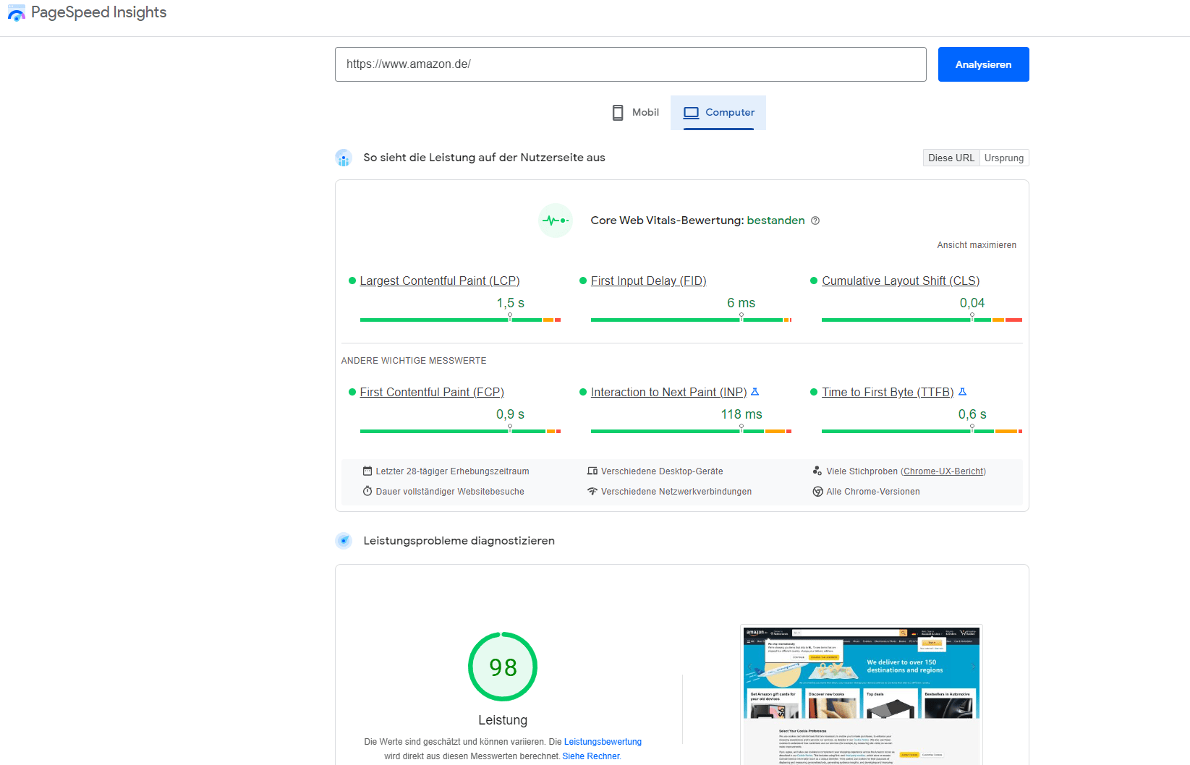1190x765 pixels.
Task: Click the help icon next to bestanden
Action: coord(815,221)
